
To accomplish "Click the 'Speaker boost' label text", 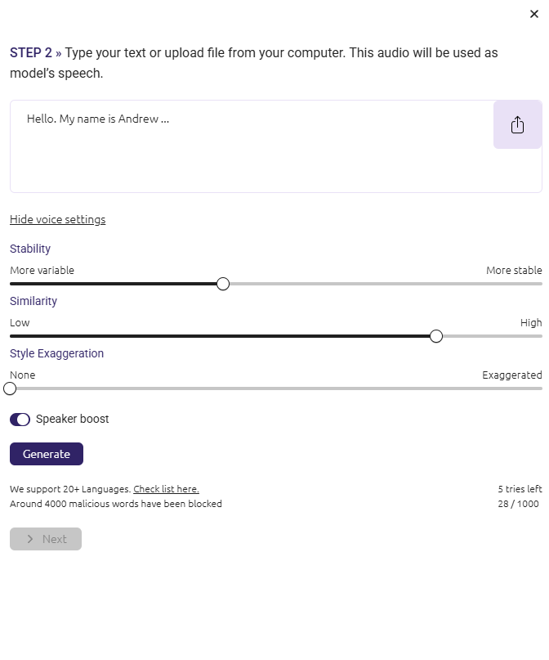I will 72,419.
